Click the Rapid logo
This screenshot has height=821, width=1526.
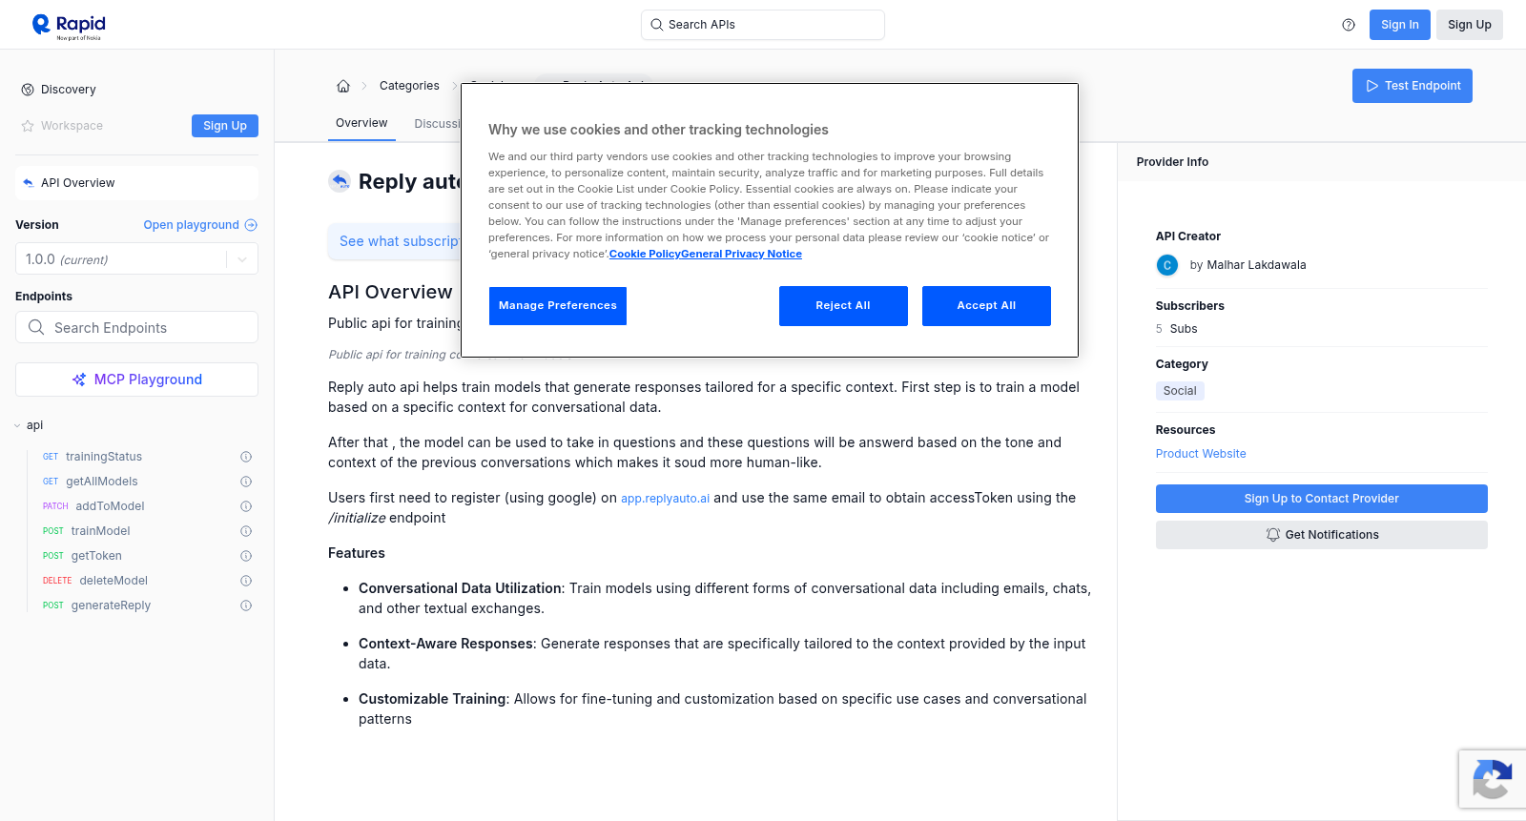(69, 27)
